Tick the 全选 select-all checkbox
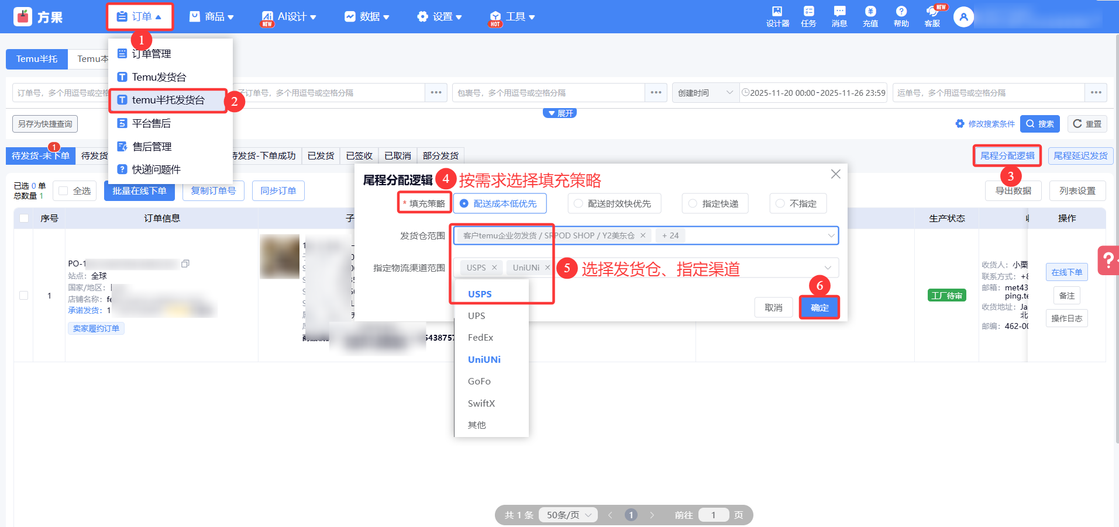Image resolution: width=1119 pixels, height=527 pixels. pos(64,191)
